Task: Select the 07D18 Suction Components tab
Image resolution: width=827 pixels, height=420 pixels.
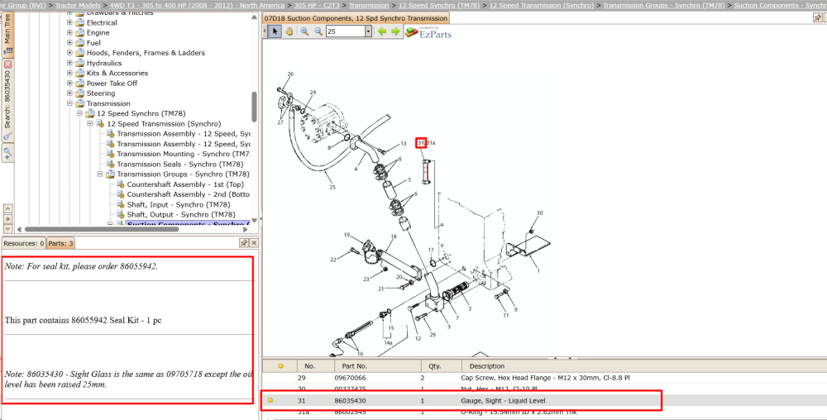Action: (x=356, y=18)
